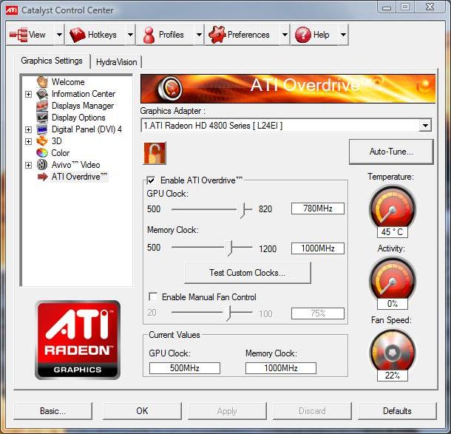Expand the Avivo Video node
The image size is (451, 434).
[x=29, y=165]
